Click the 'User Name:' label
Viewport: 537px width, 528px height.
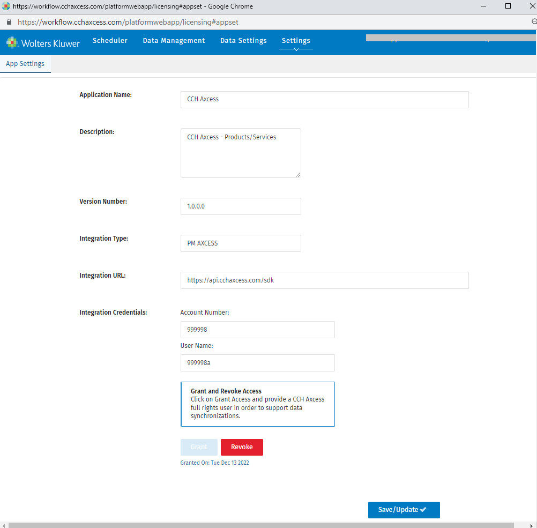(197, 346)
